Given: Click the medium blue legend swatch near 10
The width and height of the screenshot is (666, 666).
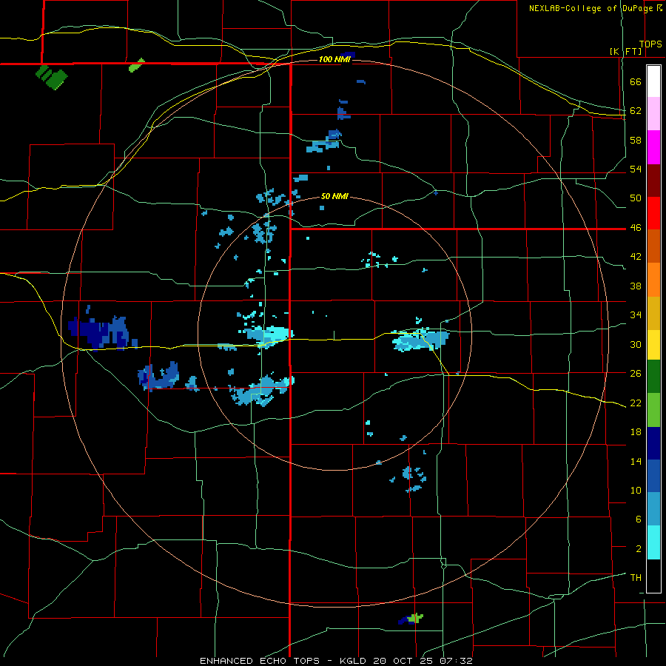Looking at the screenshot, I should pyautogui.click(x=653, y=476).
